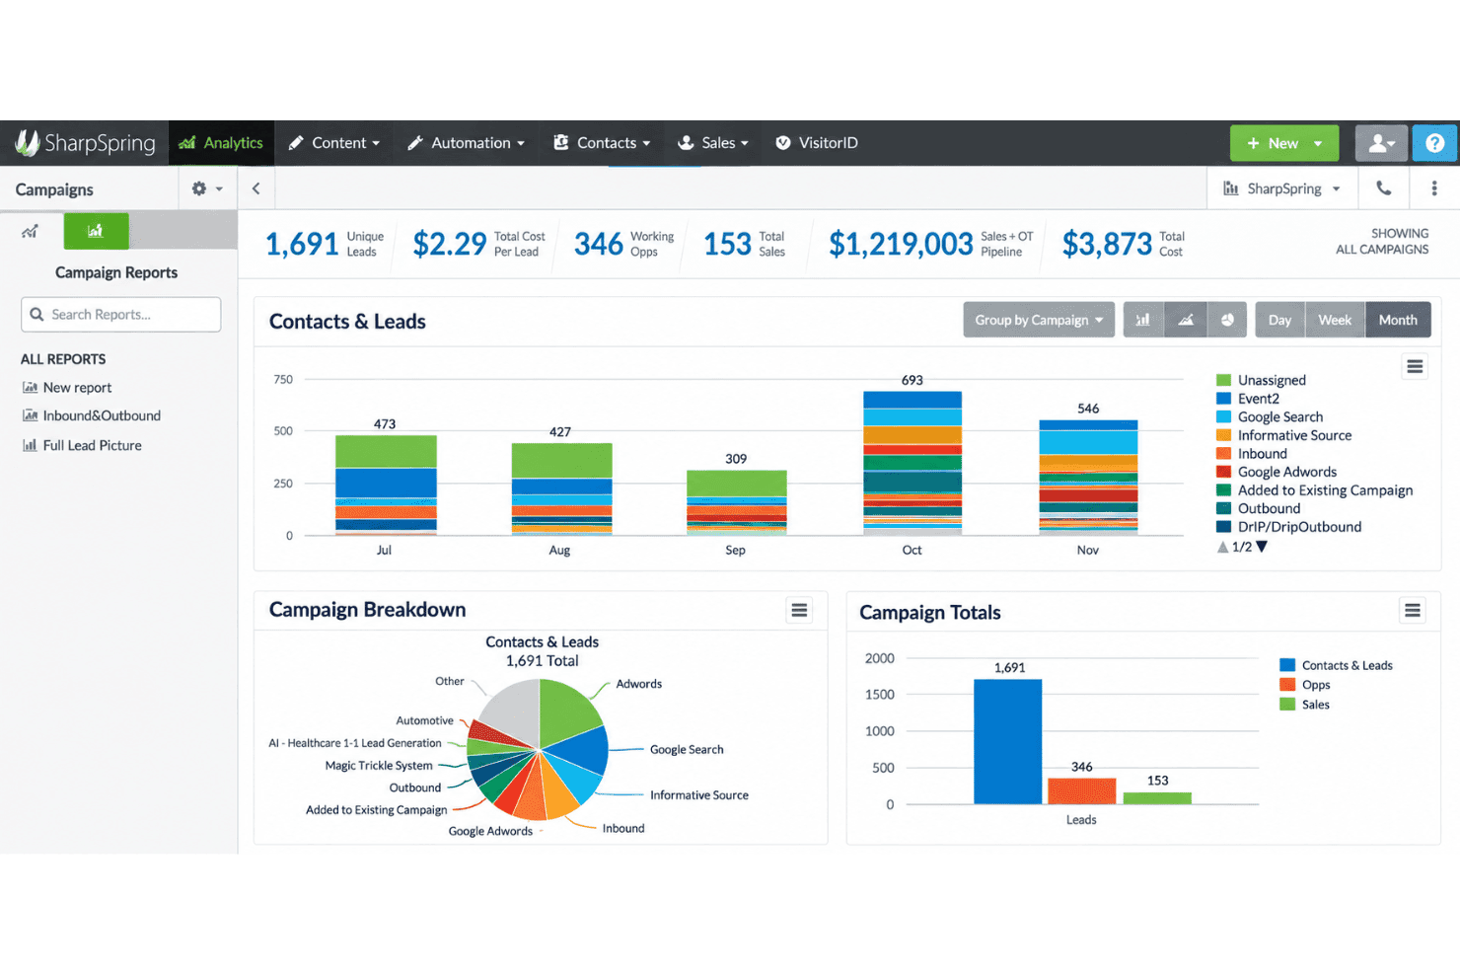Select Day time grouping

coord(1279,320)
